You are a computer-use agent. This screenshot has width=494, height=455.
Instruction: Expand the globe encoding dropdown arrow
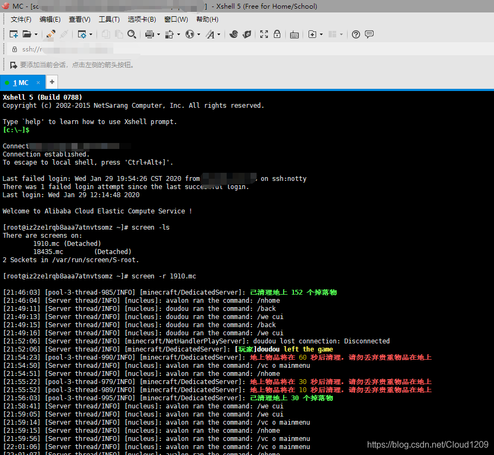pyautogui.click(x=199, y=34)
